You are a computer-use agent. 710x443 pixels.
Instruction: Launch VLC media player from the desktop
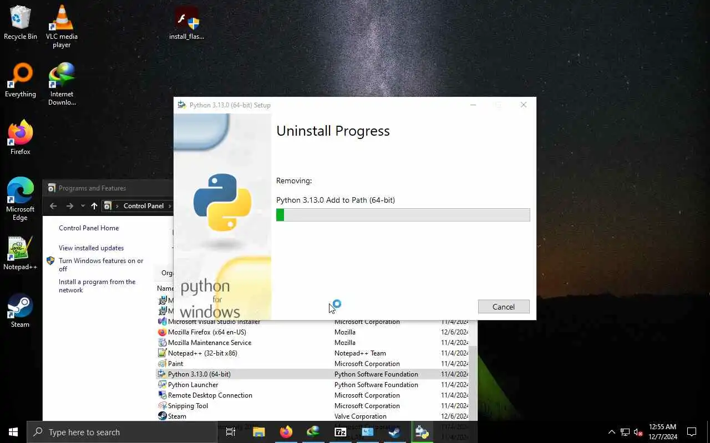pos(62,26)
